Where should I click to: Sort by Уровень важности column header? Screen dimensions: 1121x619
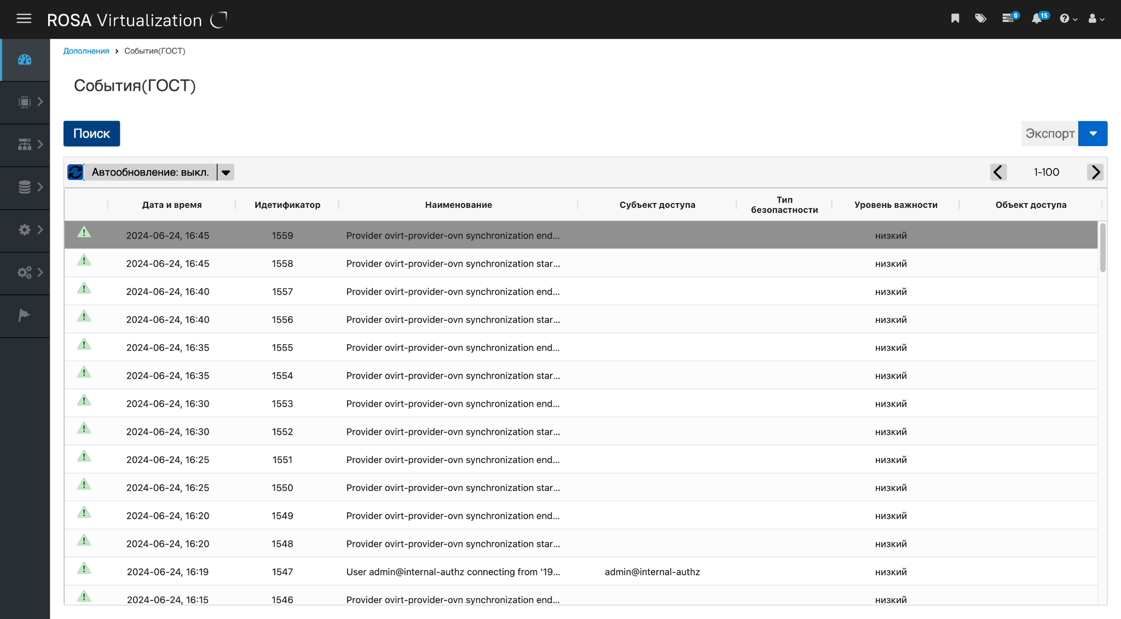895,205
